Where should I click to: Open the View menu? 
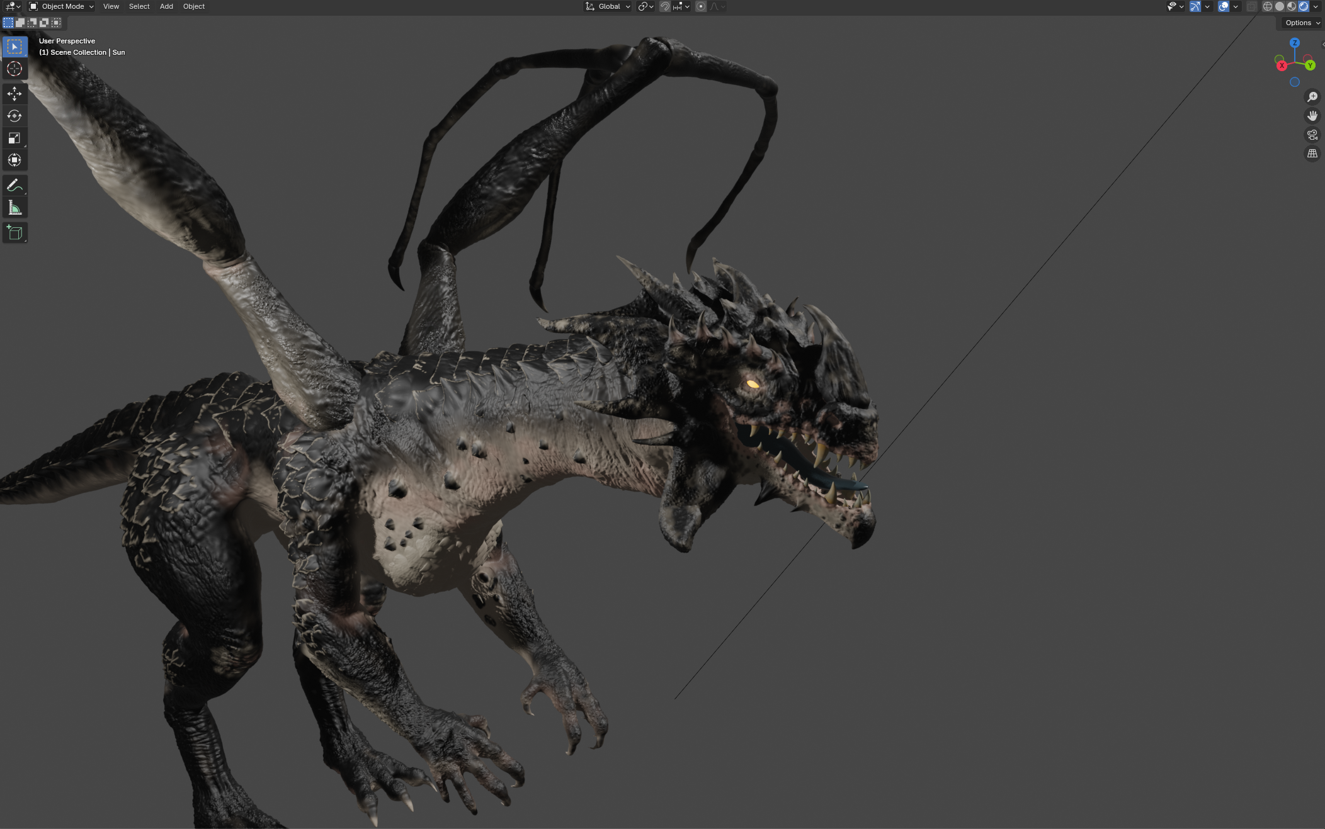(x=111, y=6)
